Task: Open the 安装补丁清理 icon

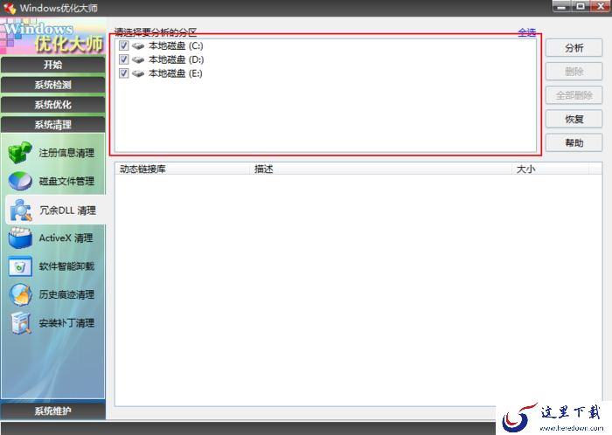Action: 21,323
